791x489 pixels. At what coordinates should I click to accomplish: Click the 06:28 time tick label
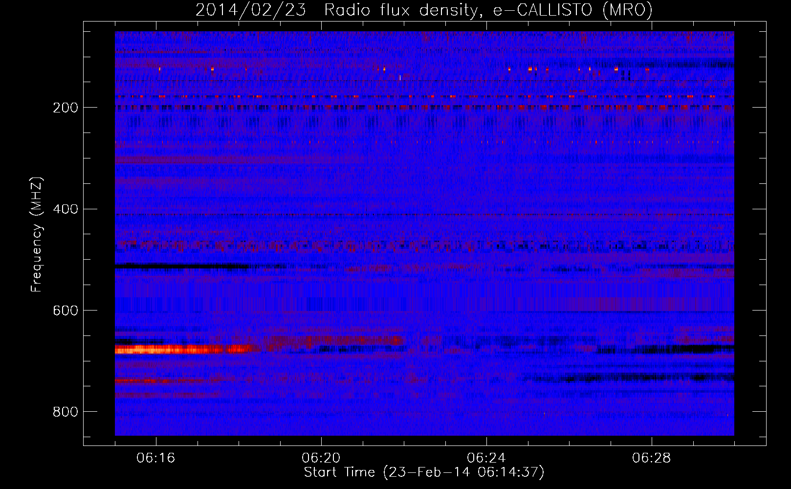coord(652,458)
